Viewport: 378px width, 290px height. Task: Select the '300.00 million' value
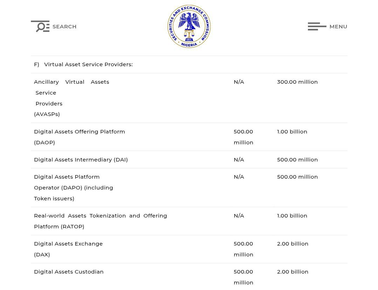(x=297, y=82)
